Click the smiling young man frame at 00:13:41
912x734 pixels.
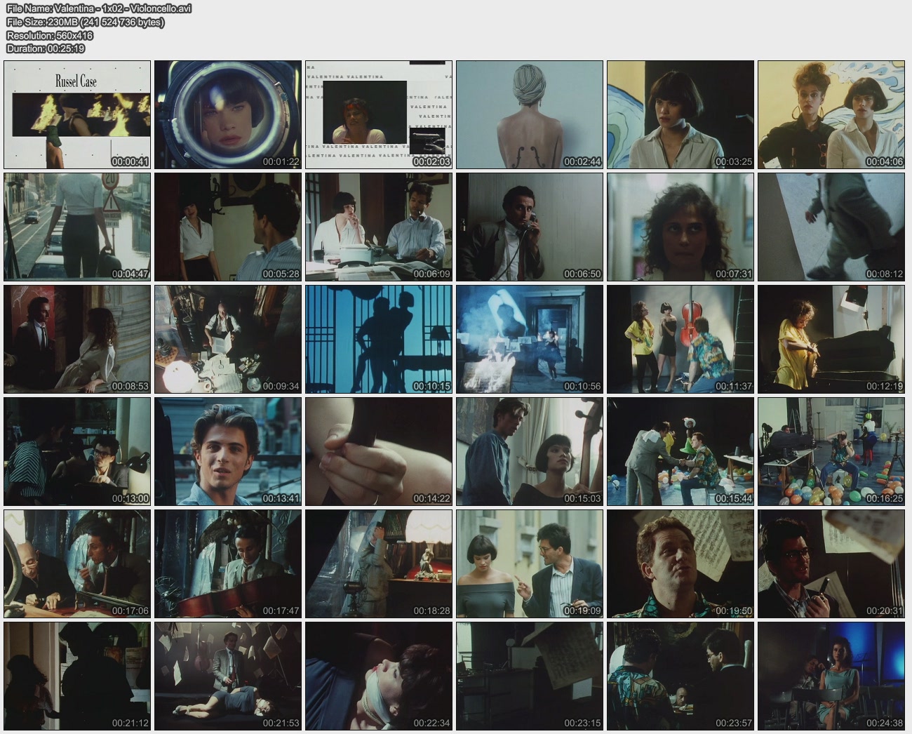pyautogui.click(x=228, y=451)
